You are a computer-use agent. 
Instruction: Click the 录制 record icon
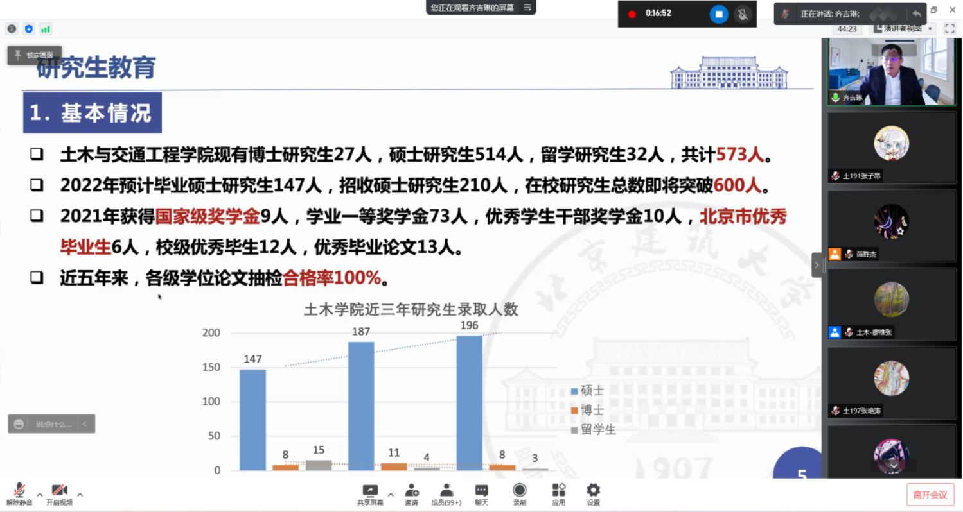519,495
